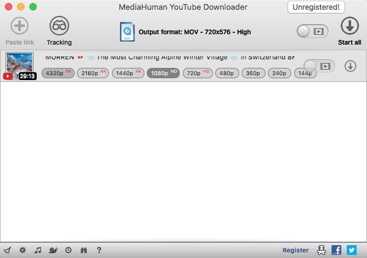
Task: Select the 4320p 8K quality option
Action: coord(57,73)
